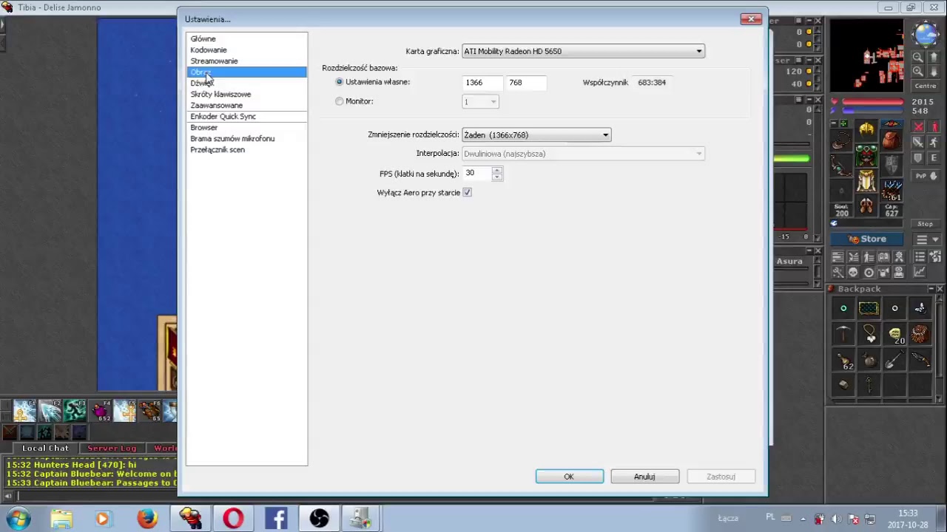The image size is (947, 532).
Task: Click the helmet slot in Tibia equipment
Action: 866,131
